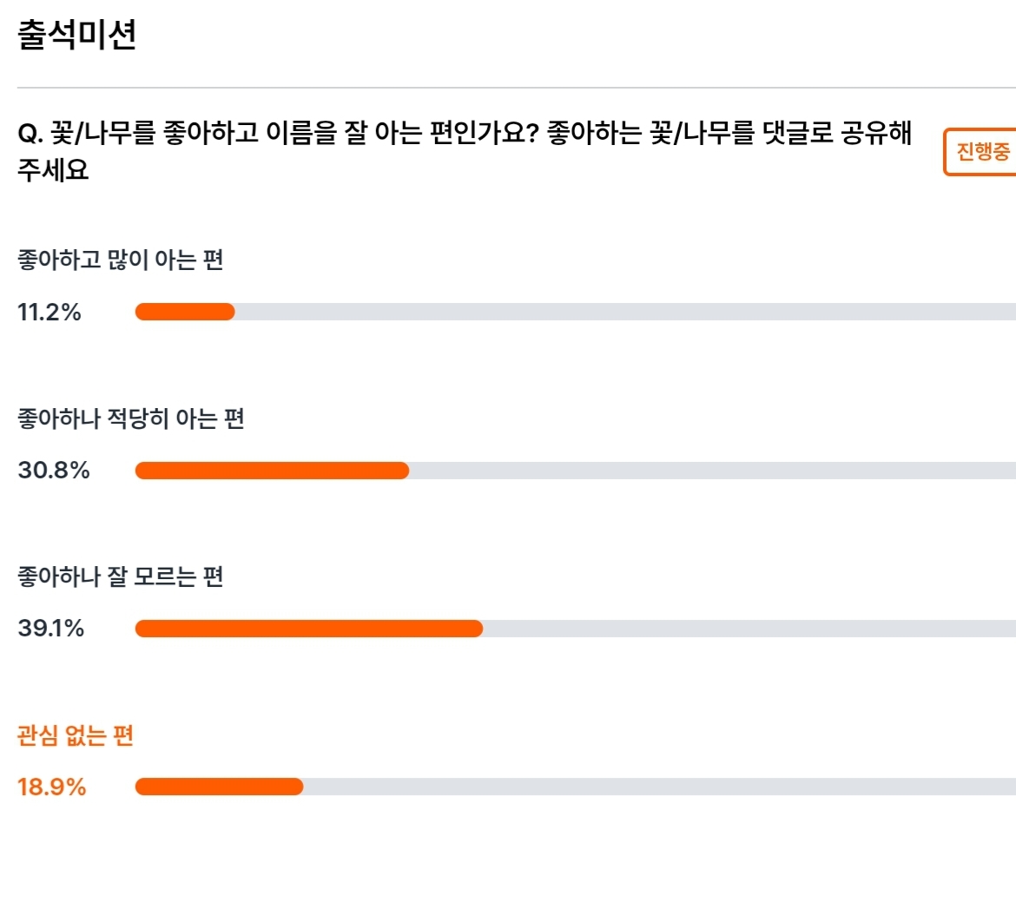The height and width of the screenshot is (922, 1016).
Task: Click the gray unfilled track beside 39.1%
Action: pos(749,629)
